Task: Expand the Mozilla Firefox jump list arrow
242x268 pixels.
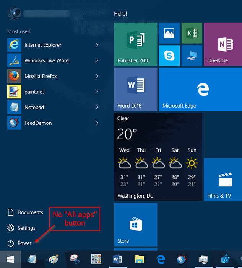Action: coord(97,76)
